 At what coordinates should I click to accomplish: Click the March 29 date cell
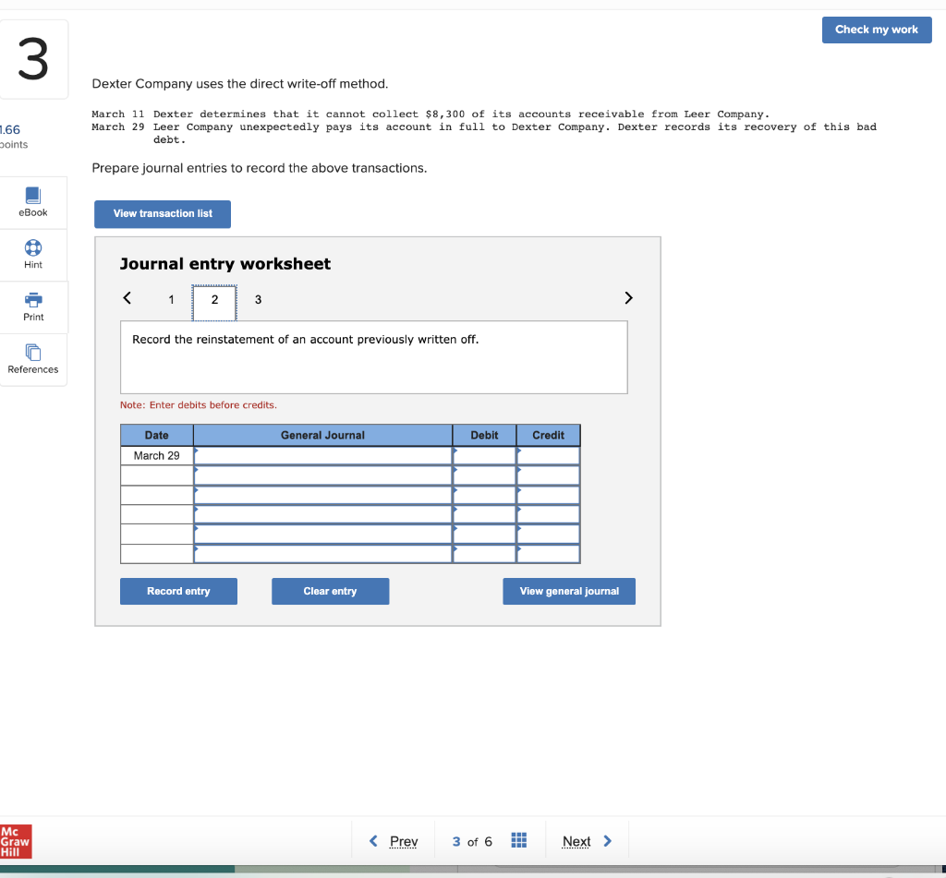coord(157,456)
